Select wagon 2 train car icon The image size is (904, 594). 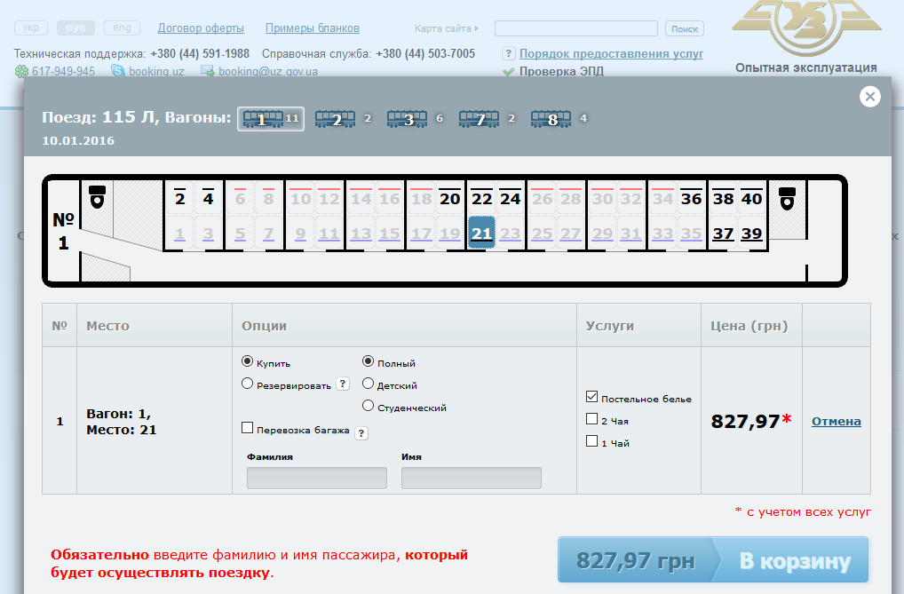(x=335, y=119)
